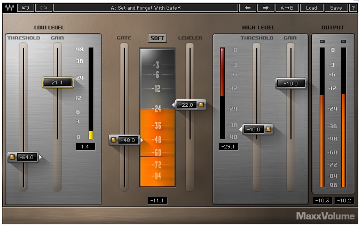The image size is (362, 228).
Task: Undo the last change
Action: 26,7
